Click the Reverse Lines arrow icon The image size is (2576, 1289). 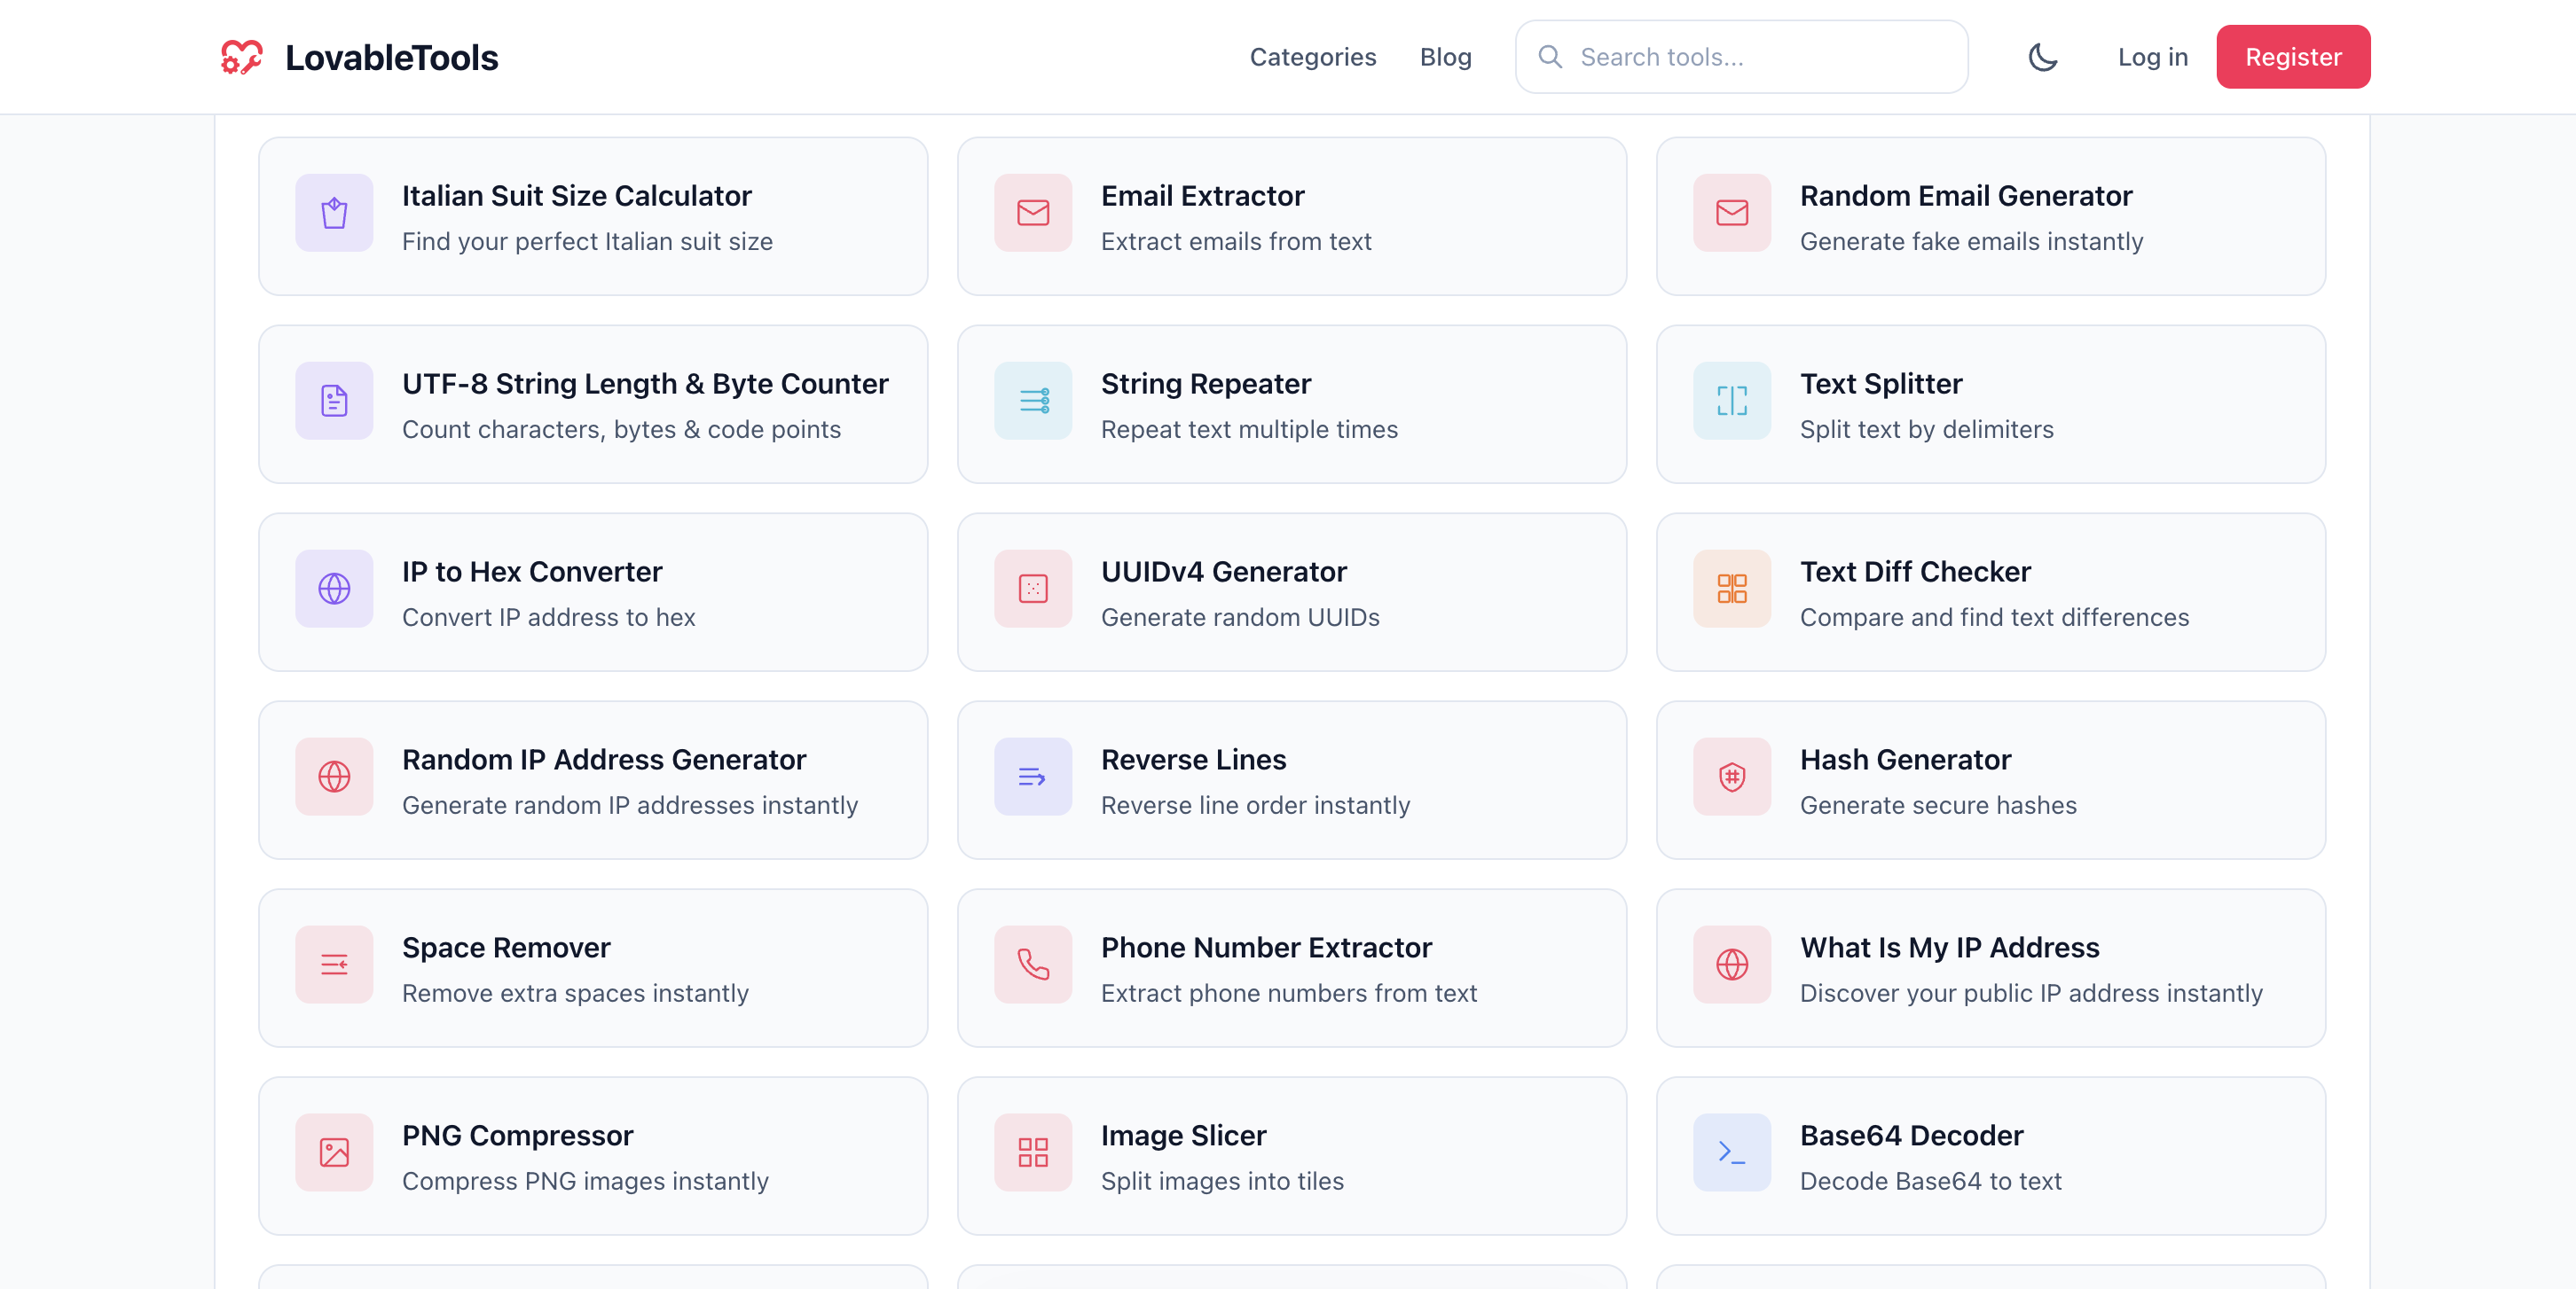[1033, 777]
